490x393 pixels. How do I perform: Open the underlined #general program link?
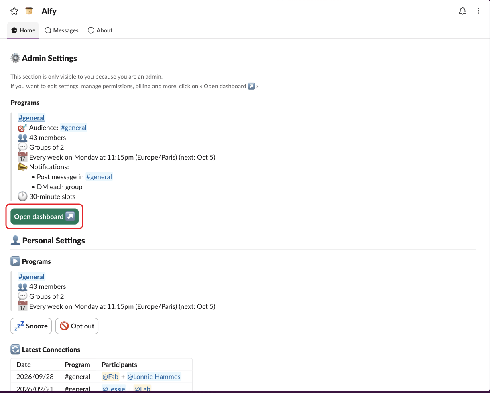(x=32, y=118)
